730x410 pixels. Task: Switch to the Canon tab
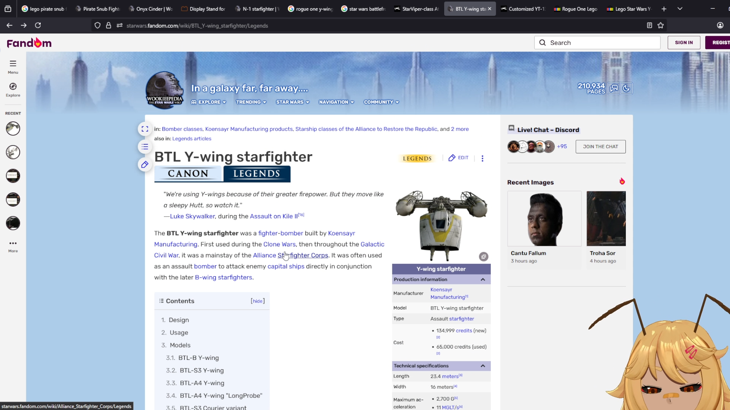[188, 174]
